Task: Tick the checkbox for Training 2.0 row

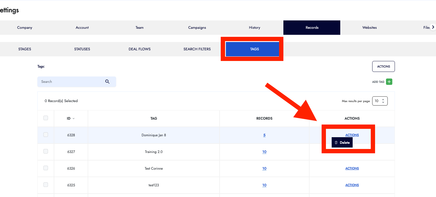Action: 46,151
